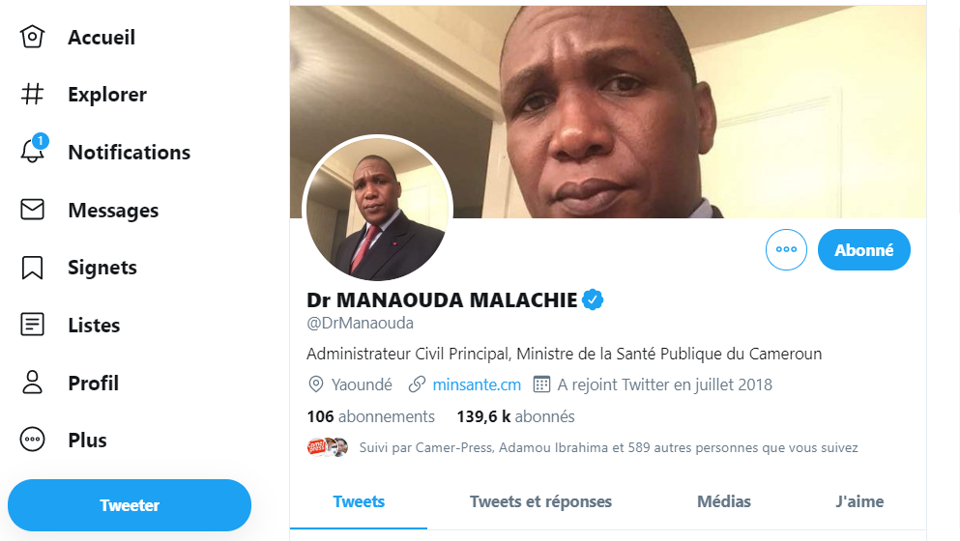Open the 106 abonnements list
The image size is (960, 541).
pos(370,416)
